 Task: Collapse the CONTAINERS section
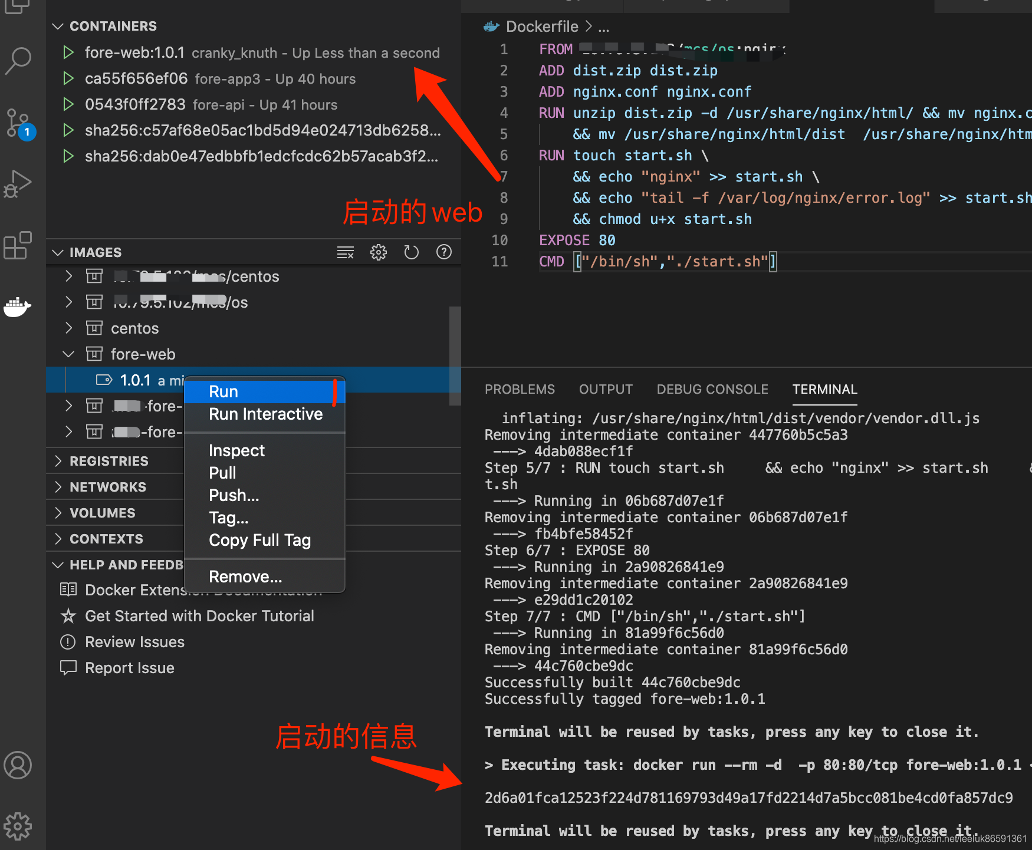[58, 26]
